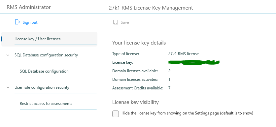Click the 27k1 RMS License Key Management title
The height and width of the screenshot is (127, 276).
point(151,8)
